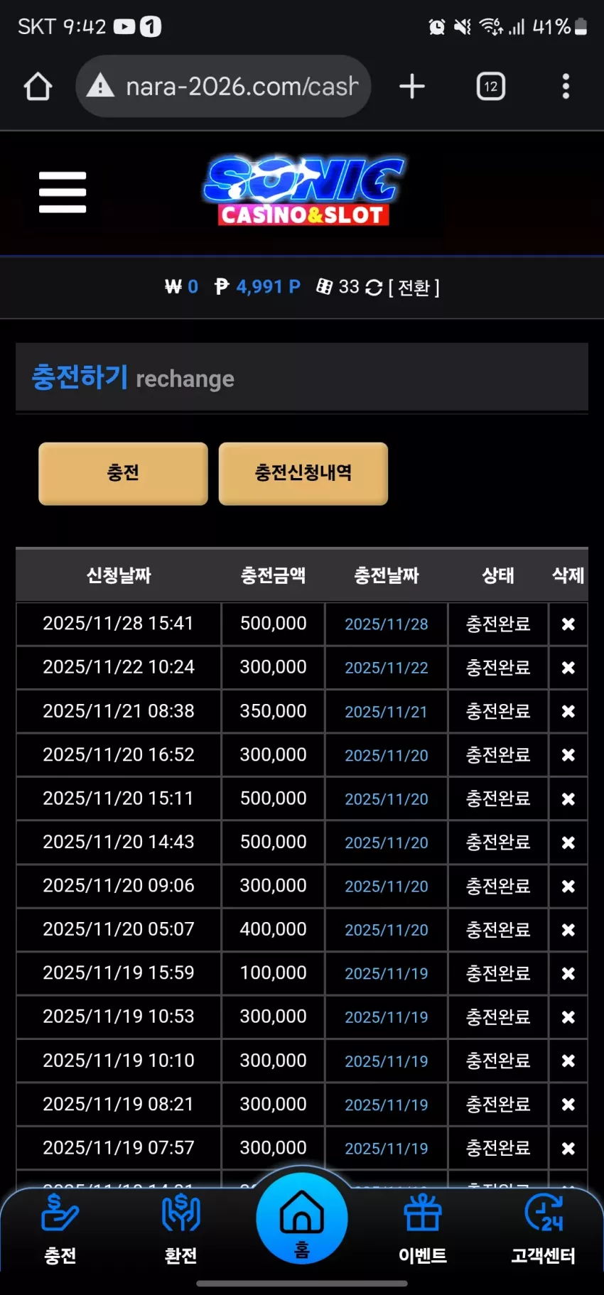This screenshot has height=1295, width=604.
Task: Tap the round 홈 home button
Action: point(302,1218)
